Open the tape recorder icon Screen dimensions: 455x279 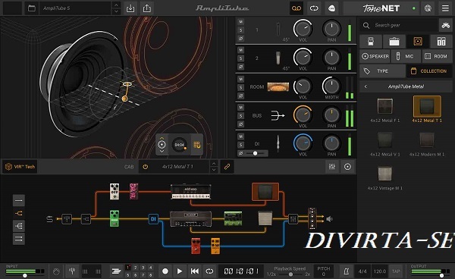click(297, 8)
